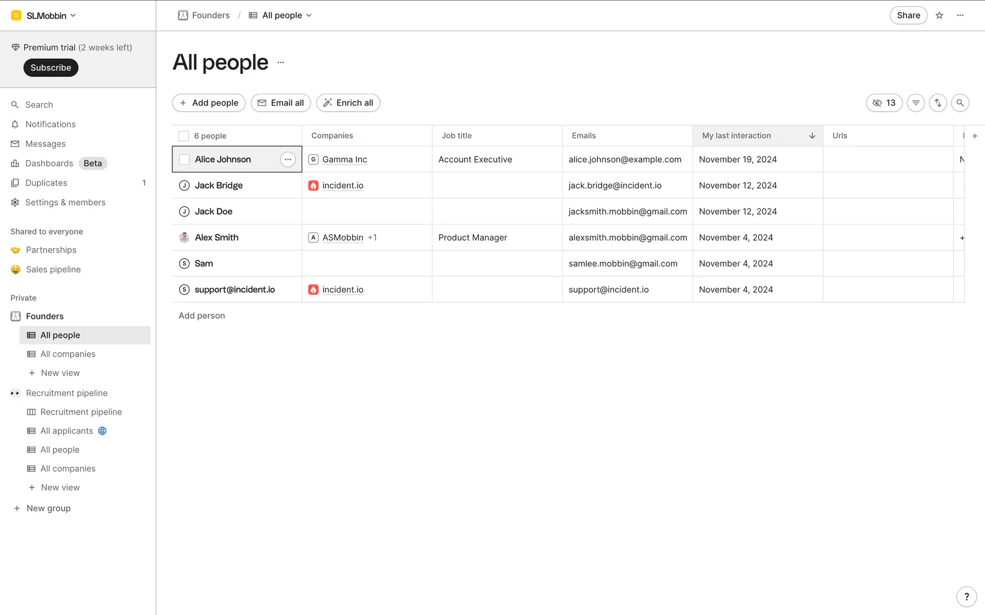Check Alice Johnson's row checkbox
The height and width of the screenshot is (615, 985).
point(184,159)
